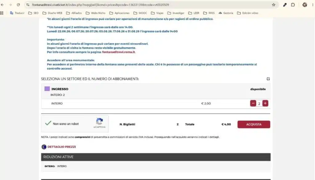
Task: Collapse the sector selection panel icon
Action: (268, 79)
